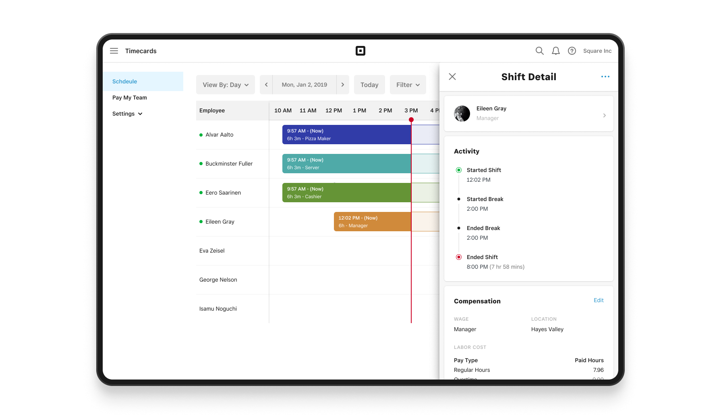The image size is (721, 419).
Task: Click Eileen Gray's profile photo
Action: [462, 114]
